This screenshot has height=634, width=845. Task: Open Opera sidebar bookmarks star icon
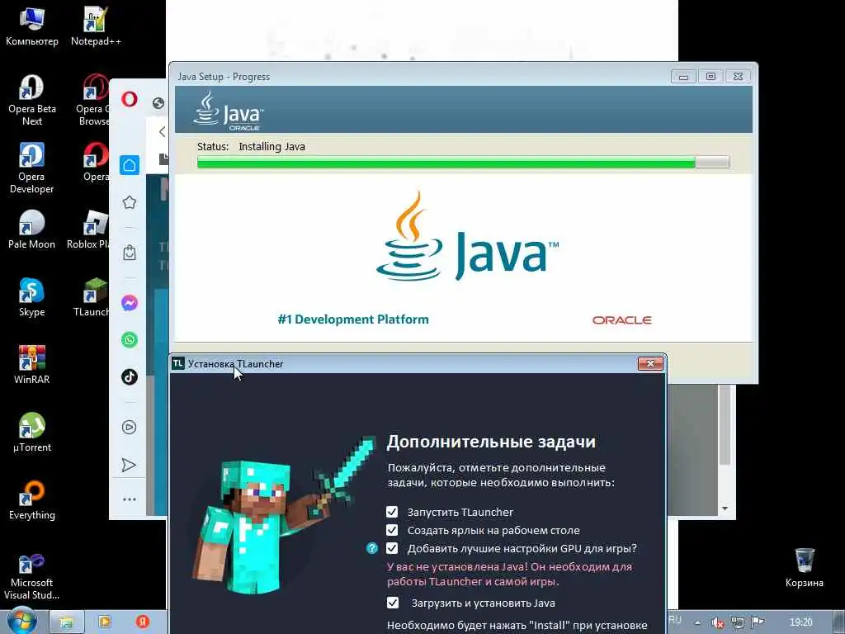click(130, 203)
